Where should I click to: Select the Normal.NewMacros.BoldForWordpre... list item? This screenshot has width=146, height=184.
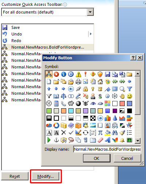coord(48,47)
